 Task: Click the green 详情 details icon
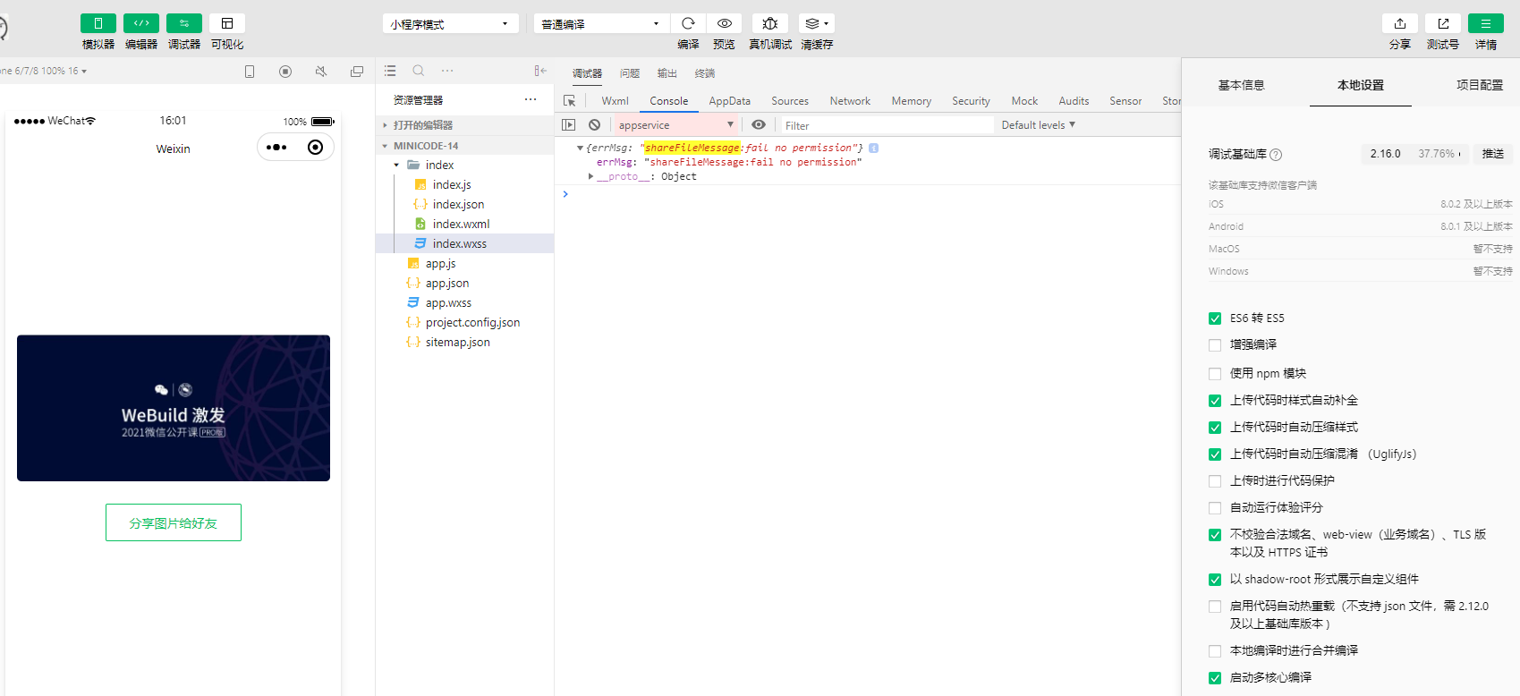click(1486, 23)
